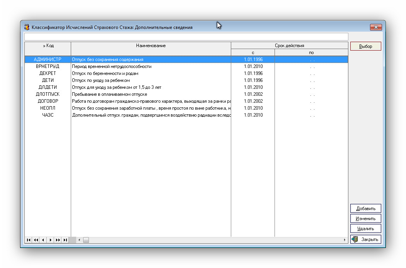Jump to the last record navigation icon
This screenshot has width=406, height=268.
point(65,240)
